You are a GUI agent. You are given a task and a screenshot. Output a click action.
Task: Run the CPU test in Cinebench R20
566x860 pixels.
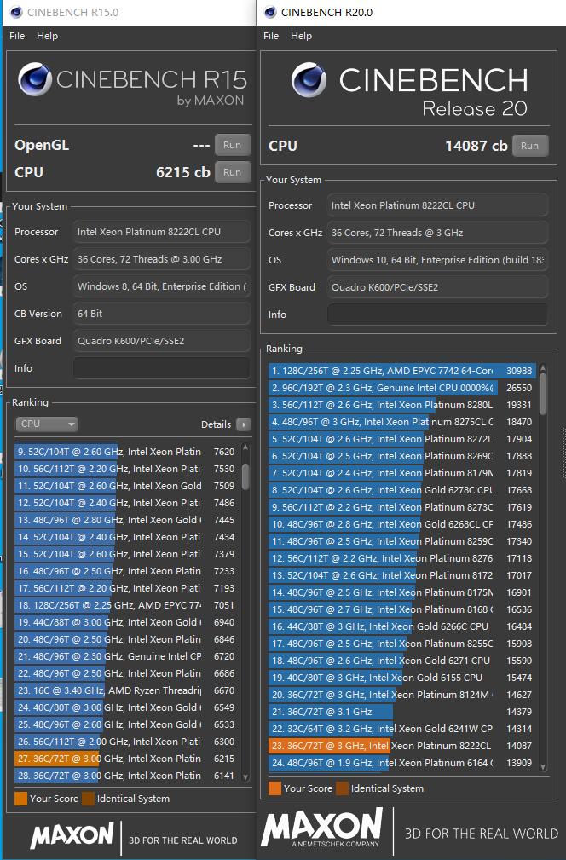[529, 146]
